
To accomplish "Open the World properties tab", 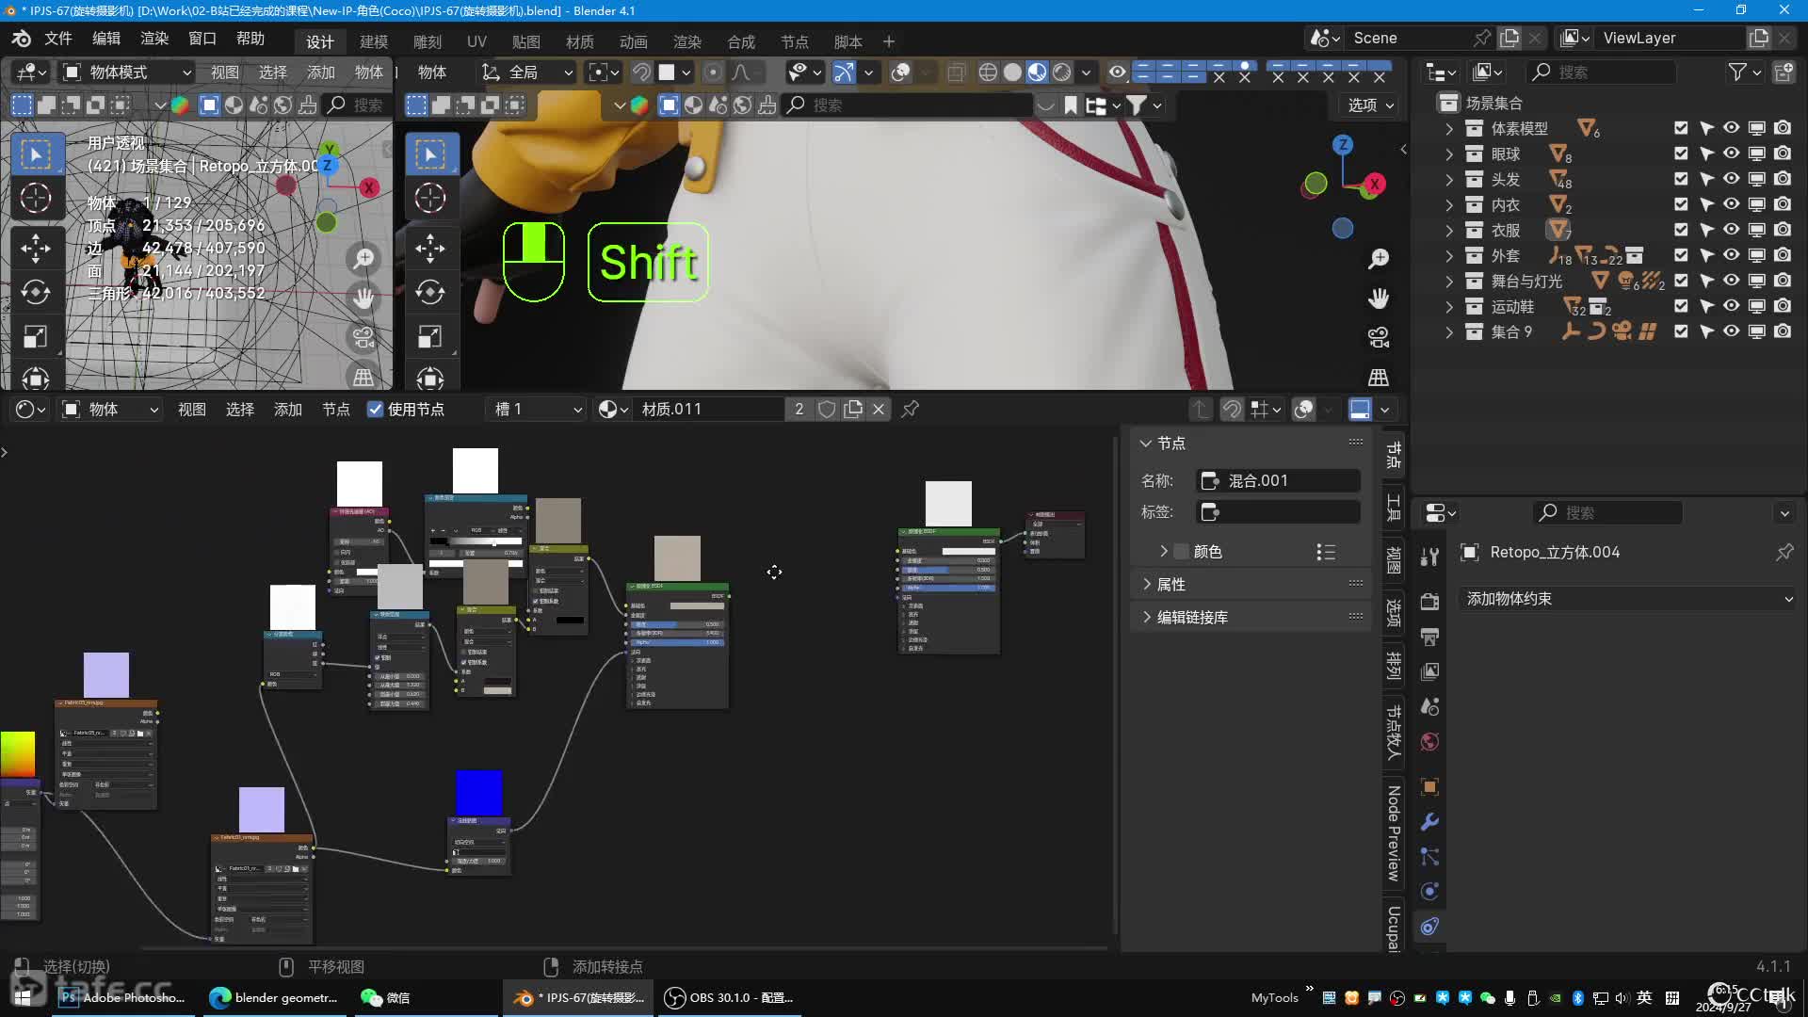I will 1429,742.
